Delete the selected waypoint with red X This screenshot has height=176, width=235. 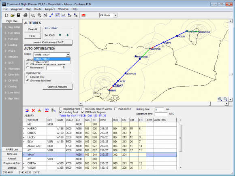pos(33,110)
